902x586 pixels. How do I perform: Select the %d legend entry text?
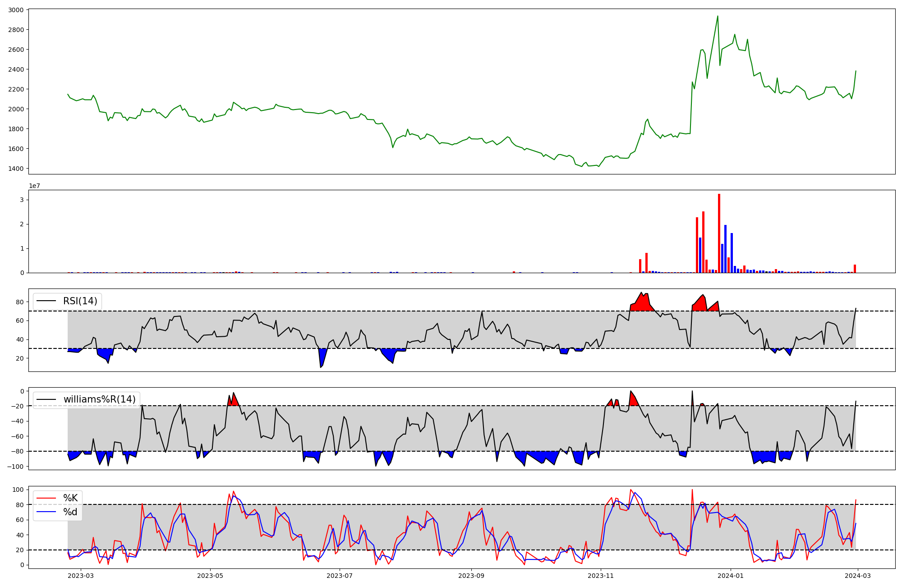pyautogui.click(x=70, y=512)
